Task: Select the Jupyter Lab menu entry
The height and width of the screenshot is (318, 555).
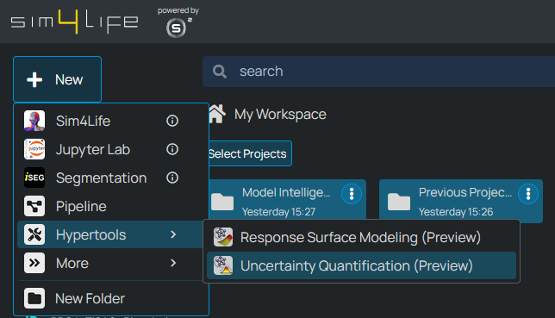Action: point(109,149)
